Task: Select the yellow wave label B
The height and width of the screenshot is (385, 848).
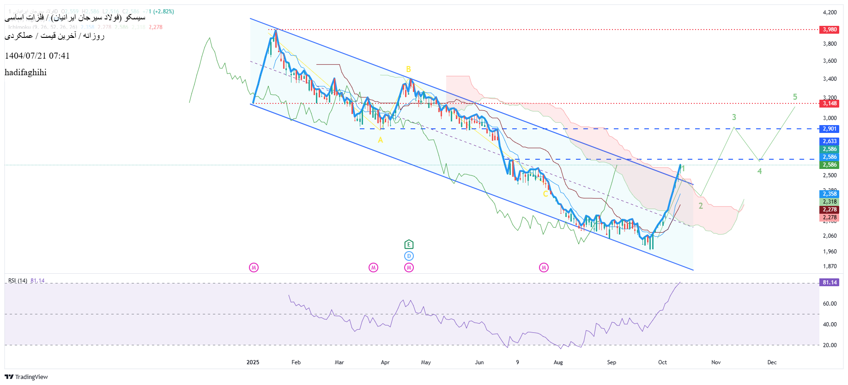Action: [x=408, y=69]
